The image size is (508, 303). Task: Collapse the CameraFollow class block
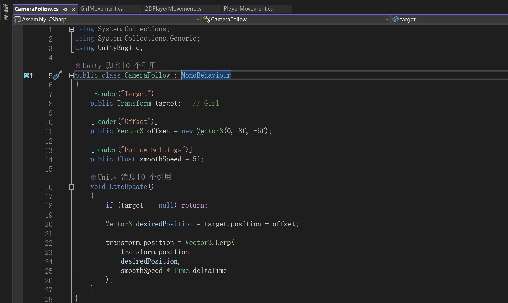(71, 75)
